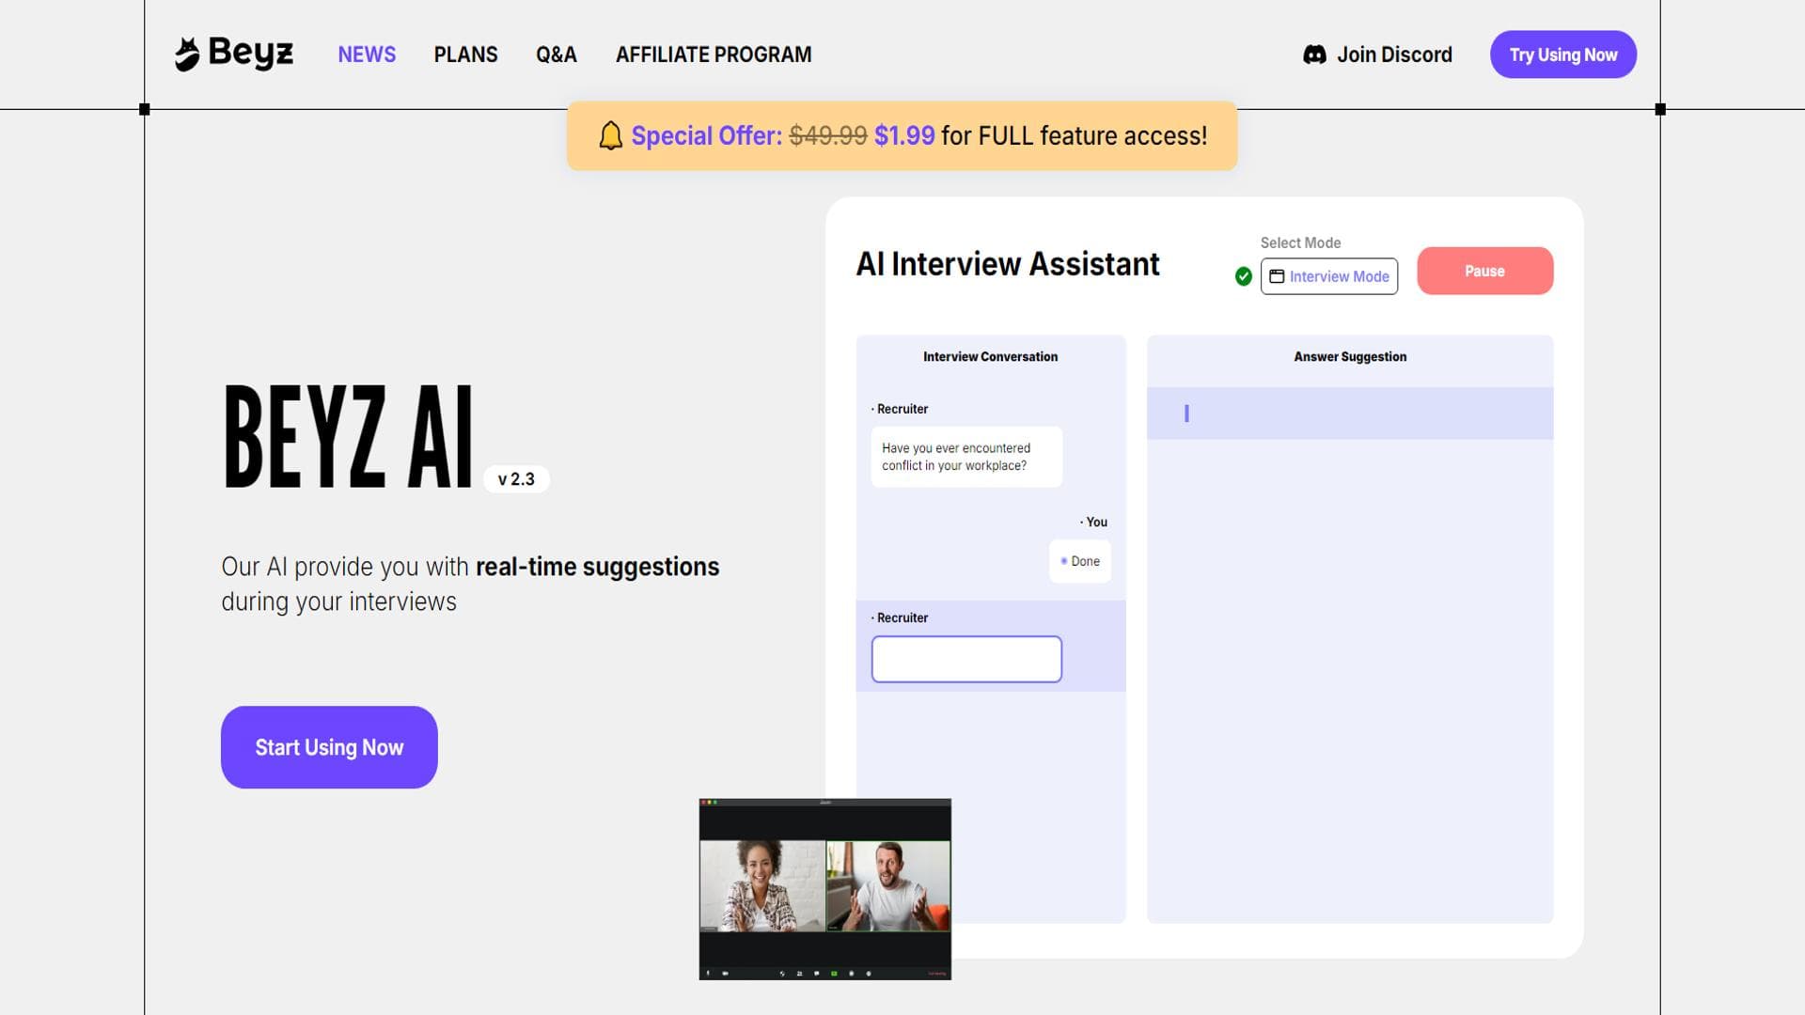Click the Try Using Now button

click(x=1563, y=55)
